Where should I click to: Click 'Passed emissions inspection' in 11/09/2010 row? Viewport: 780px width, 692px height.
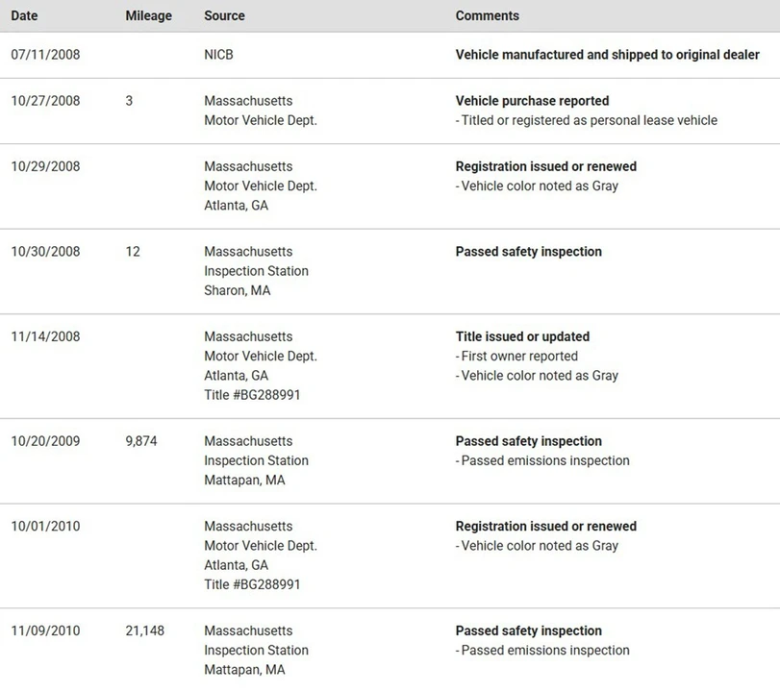pyautogui.click(x=545, y=651)
